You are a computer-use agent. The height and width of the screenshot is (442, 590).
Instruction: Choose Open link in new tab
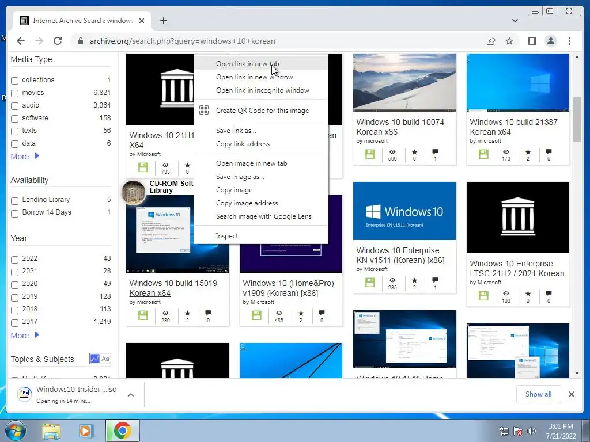click(261, 63)
